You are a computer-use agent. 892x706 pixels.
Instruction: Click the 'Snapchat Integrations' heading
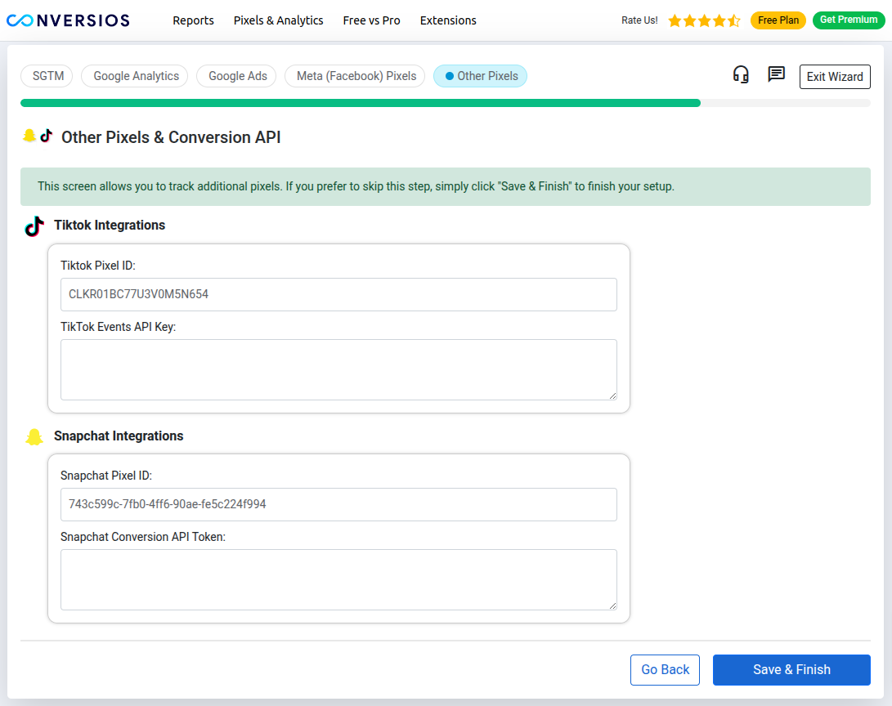coord(119,436)
